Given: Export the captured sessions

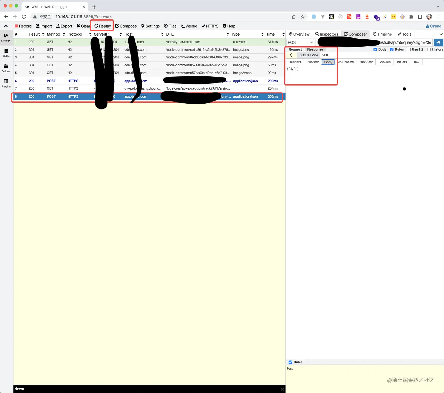Looking at the screenshot, I should [x=64, y=26].
